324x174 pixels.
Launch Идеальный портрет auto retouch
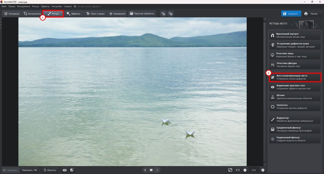(295, 35)
